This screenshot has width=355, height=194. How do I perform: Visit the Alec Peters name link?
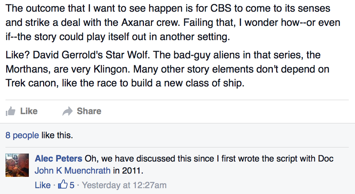58,159
